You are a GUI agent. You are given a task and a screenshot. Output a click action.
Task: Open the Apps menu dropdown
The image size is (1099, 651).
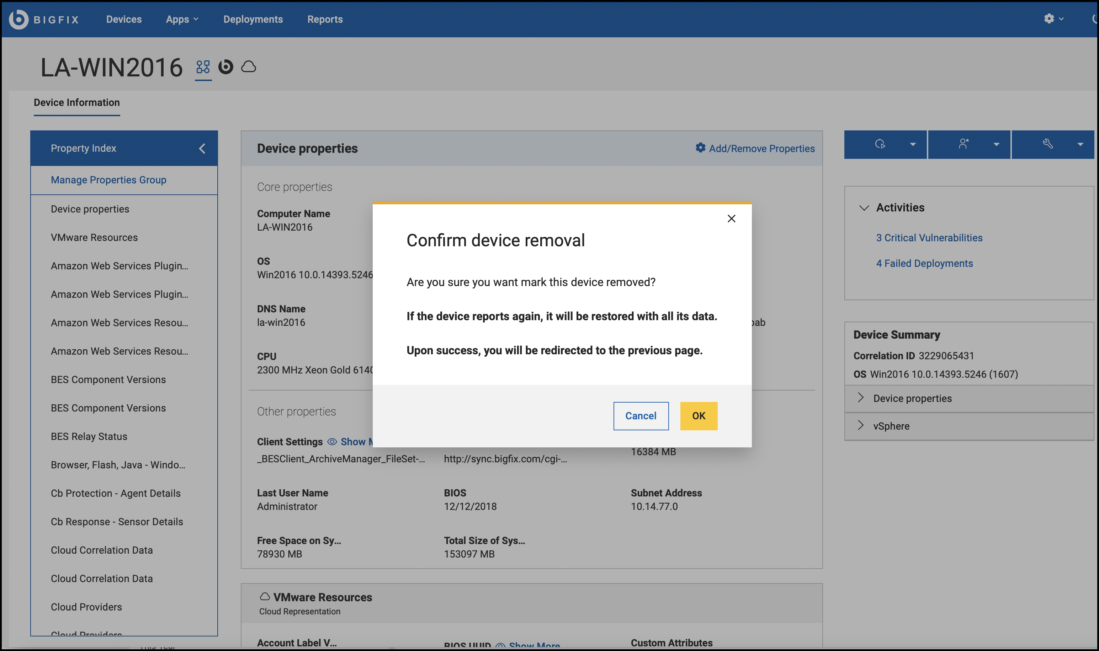pos(182,19)
